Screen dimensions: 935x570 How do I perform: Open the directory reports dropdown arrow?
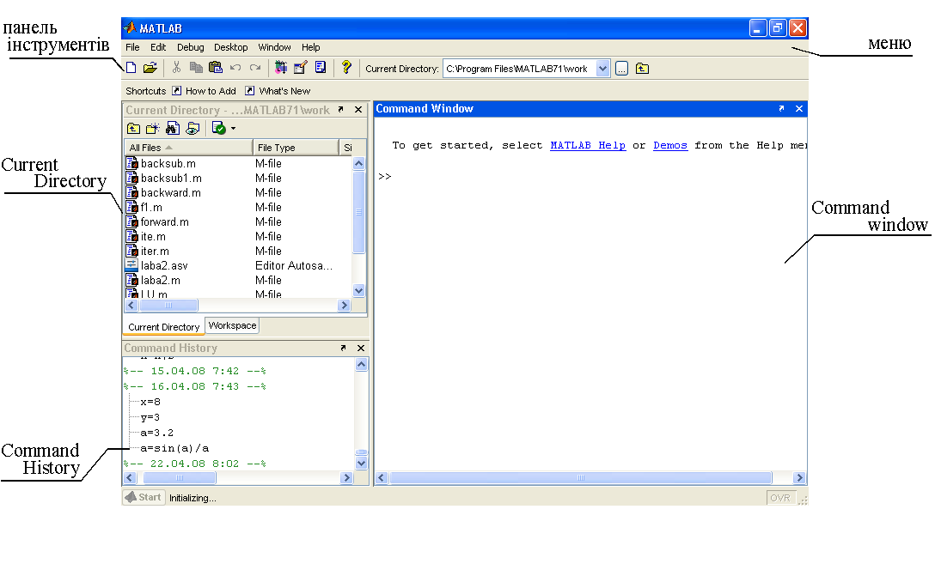point(233,128)
